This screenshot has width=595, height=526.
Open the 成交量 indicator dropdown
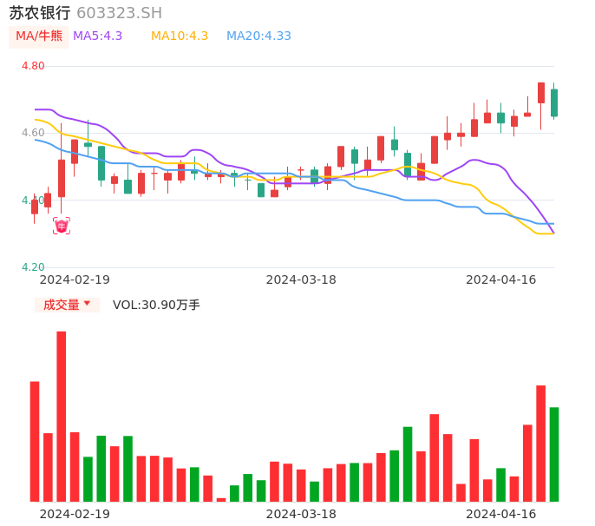pos(67,305)
